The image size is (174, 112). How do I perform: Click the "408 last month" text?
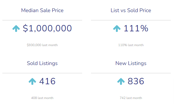[42, 98]
